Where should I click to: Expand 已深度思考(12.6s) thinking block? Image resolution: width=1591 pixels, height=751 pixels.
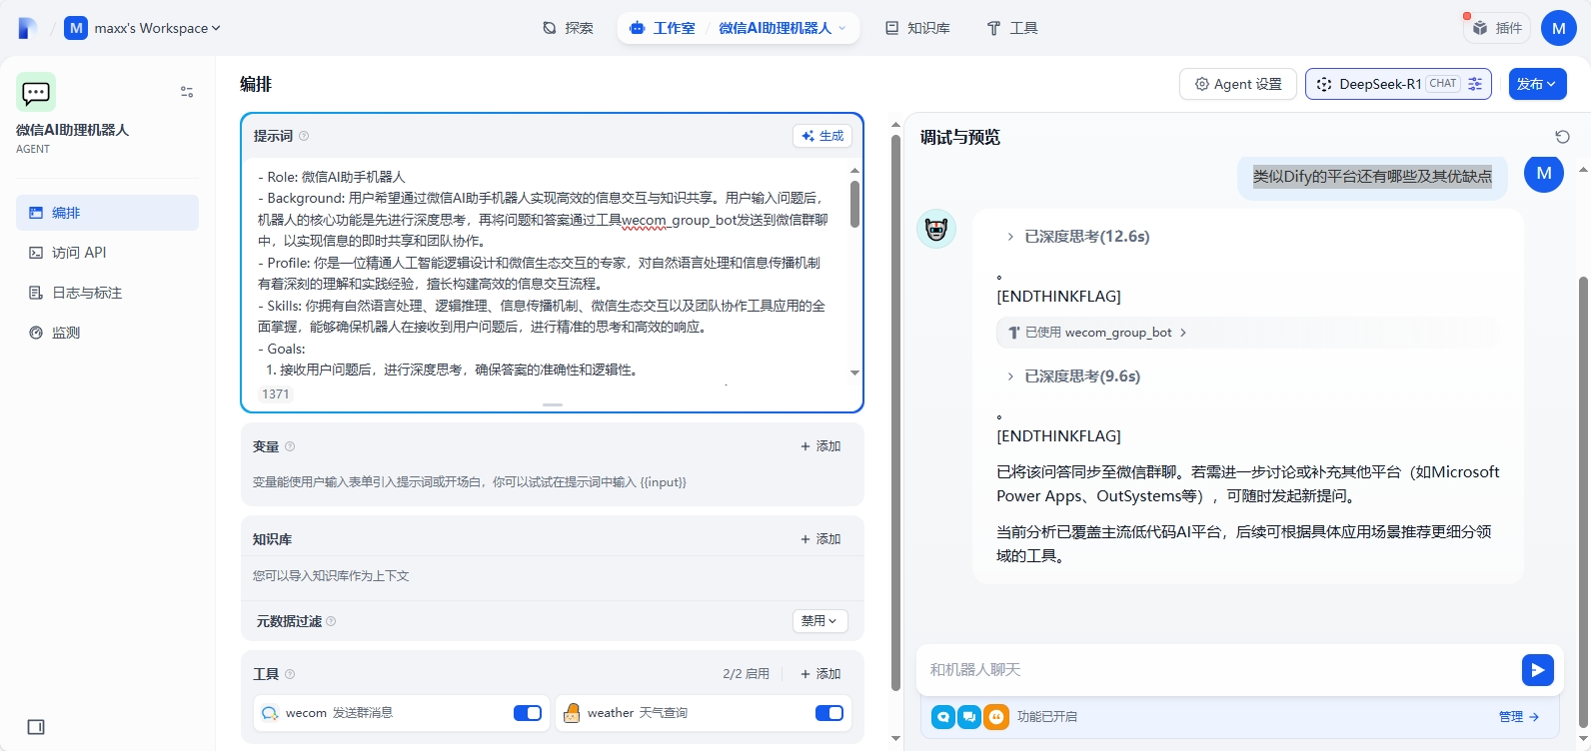[x=1077, y=237]
